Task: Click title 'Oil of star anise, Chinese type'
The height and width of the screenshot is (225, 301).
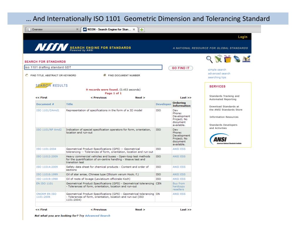Action: coord(102,175)
